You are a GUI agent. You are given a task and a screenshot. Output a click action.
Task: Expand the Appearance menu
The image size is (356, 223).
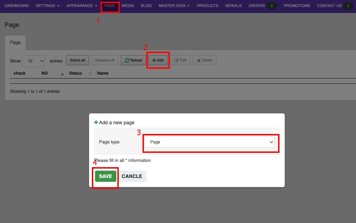[82, 6]
